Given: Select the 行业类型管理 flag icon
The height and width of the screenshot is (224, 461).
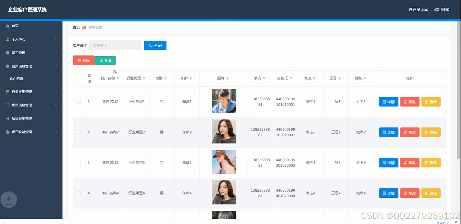Looking at the screenshot, I should pos(7,92).
